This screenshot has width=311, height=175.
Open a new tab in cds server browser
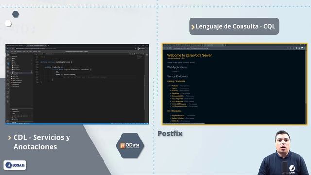[x=225, y=45]
